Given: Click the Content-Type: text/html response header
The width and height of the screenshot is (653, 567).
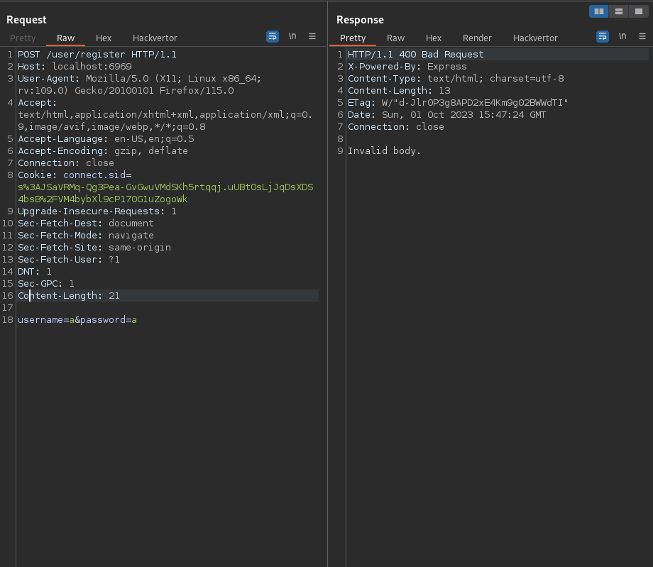Looking at the screenshot, I should (x=456, y=78).
